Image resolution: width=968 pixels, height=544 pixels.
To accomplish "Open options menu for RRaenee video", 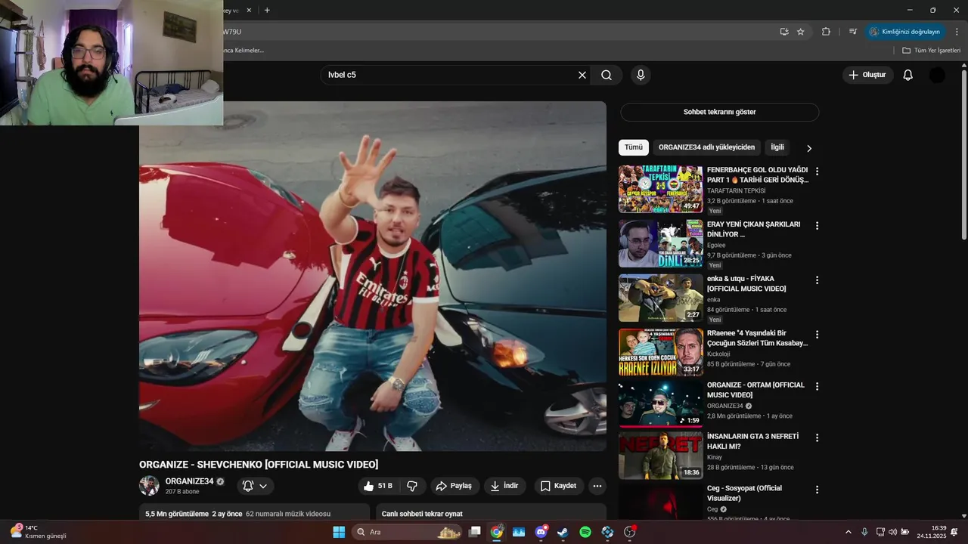I will pos(817,335).
